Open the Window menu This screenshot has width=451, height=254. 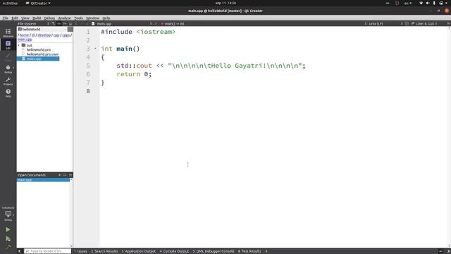click(92, 18)
